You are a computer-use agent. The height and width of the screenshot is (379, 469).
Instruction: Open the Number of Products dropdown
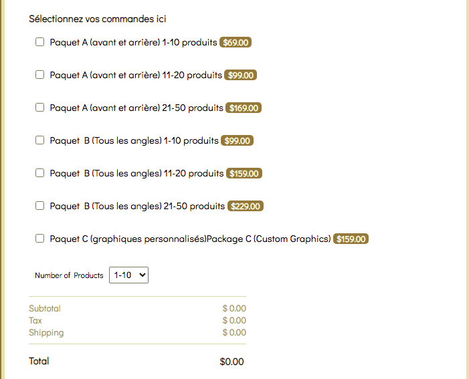tap(128, 275)
